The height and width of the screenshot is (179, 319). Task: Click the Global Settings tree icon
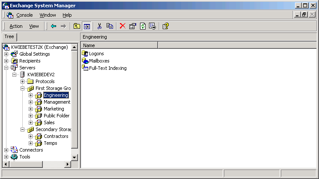(14, 54)
